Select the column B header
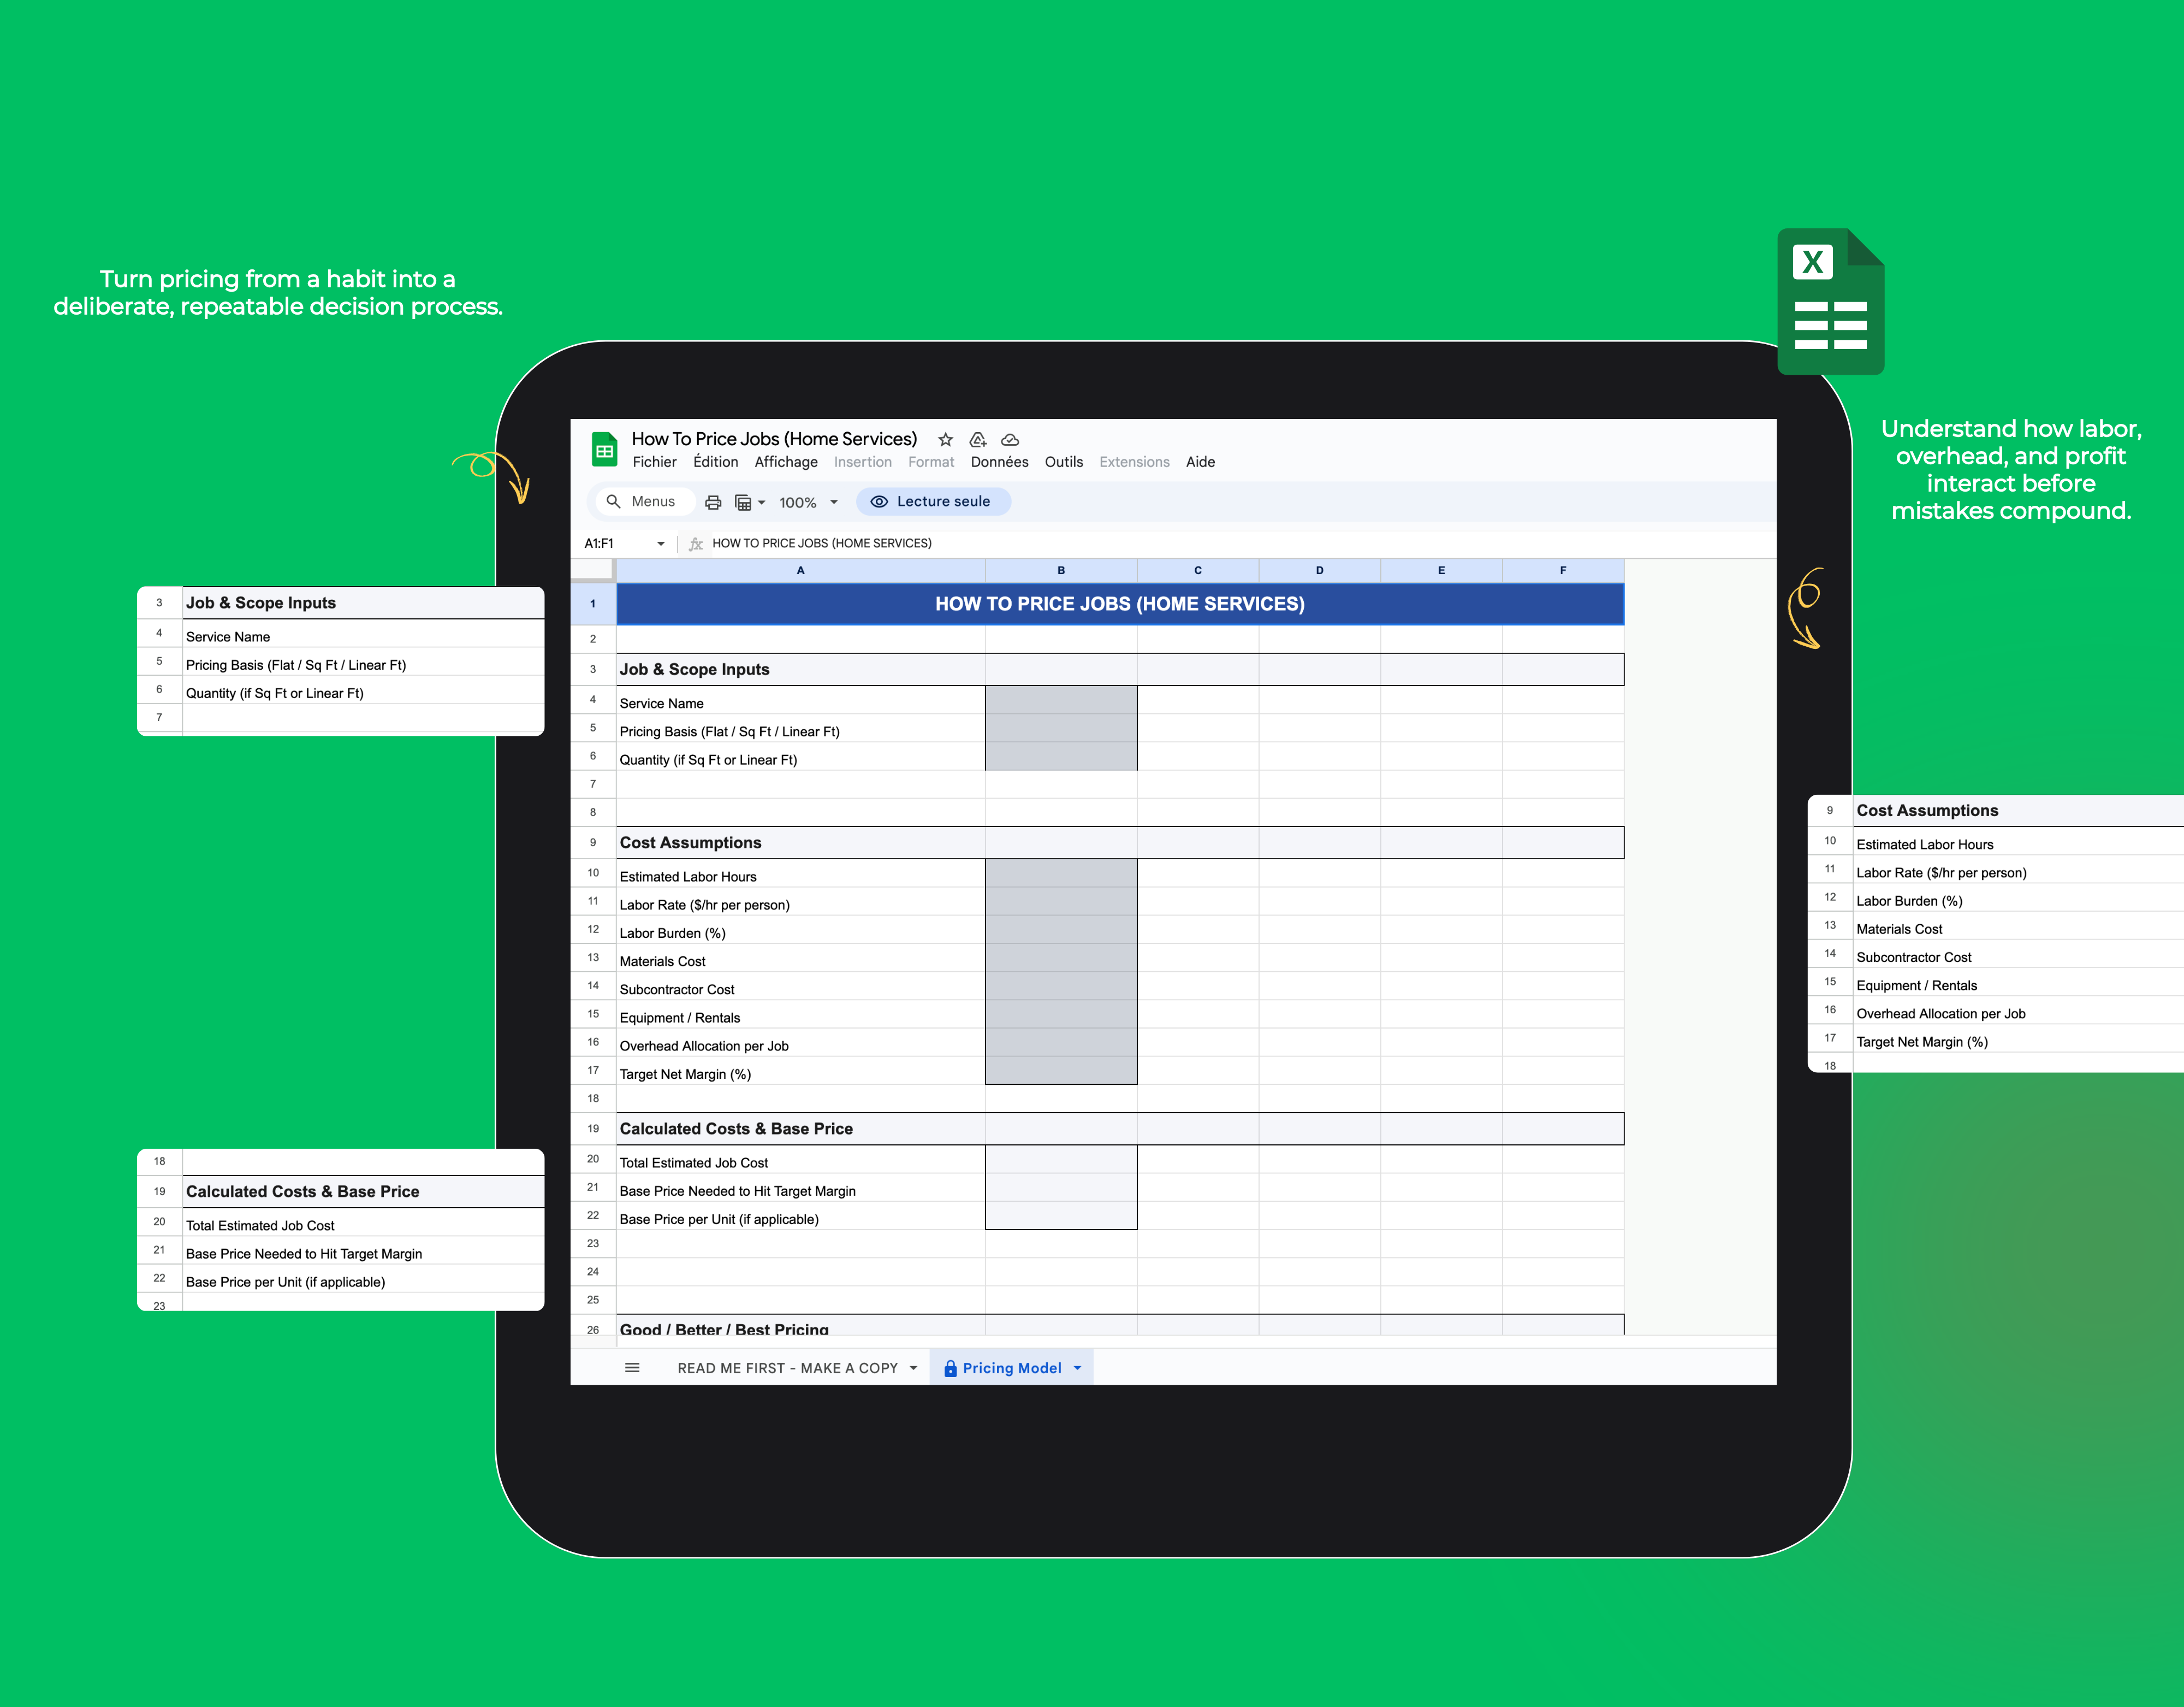The height and width of the screenshot is (1707, 2184). point(1060,570)
